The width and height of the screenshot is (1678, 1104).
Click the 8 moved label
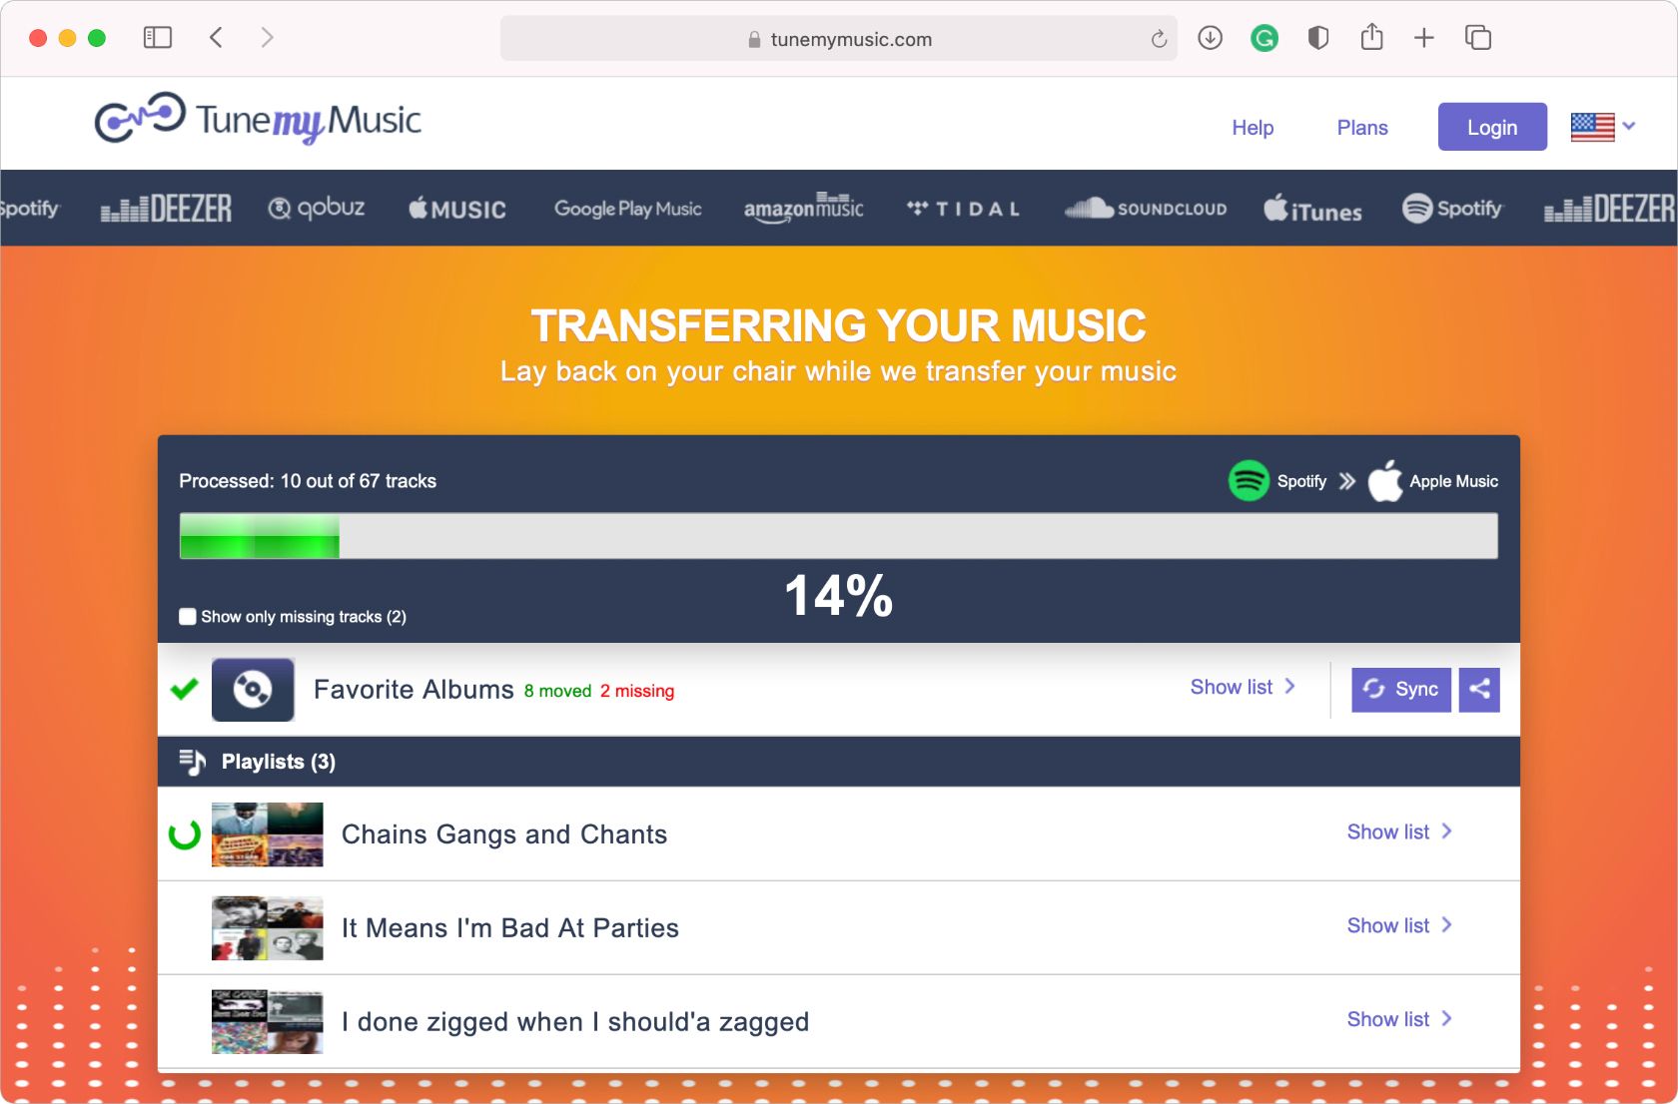[557, 691]
